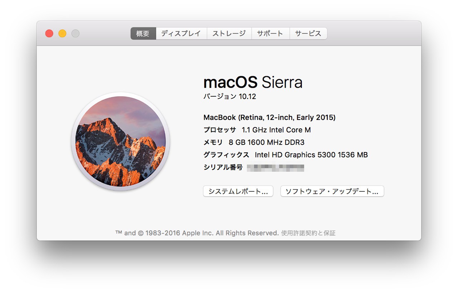Open the 使用許諾契約と保証 link

tap(308, 233)
